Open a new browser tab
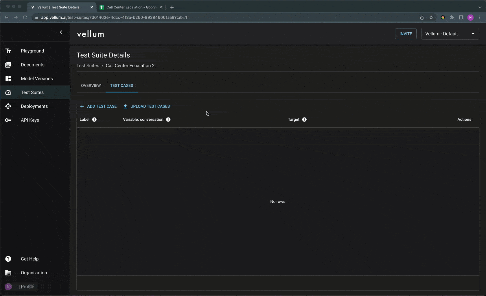The image size is (486, 296). 172,7
